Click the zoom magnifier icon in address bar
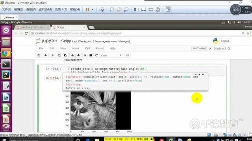252x141 pixels. click(243, 33)
